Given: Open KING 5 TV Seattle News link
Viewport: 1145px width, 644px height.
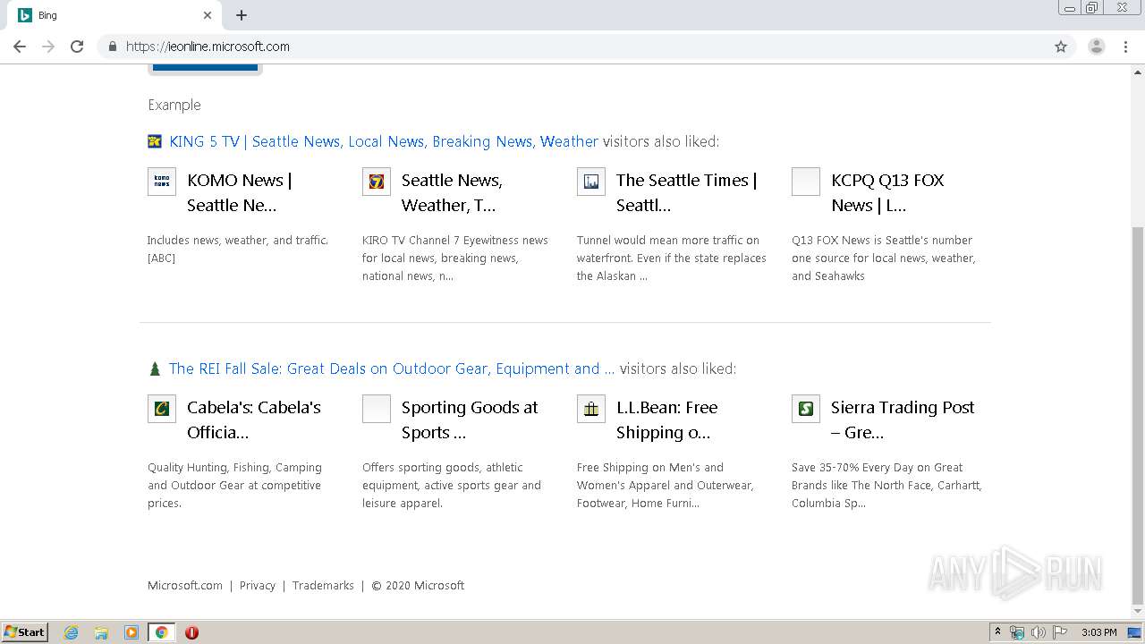Looking at the screenshot, I should (x=384, y=141).
